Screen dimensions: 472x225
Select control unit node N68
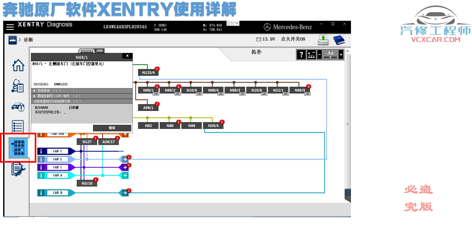click(192, 126)
